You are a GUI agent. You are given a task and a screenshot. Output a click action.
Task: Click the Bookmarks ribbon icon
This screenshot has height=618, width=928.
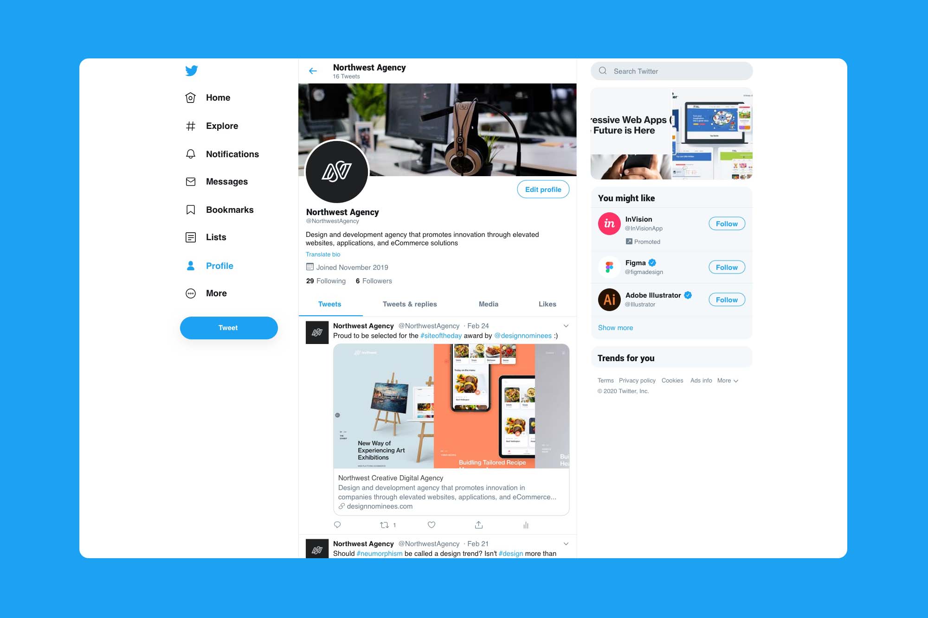[190, 210]
